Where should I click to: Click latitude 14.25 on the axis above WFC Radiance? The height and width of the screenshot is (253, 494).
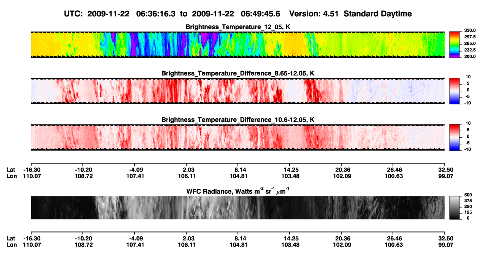point(290,170)
